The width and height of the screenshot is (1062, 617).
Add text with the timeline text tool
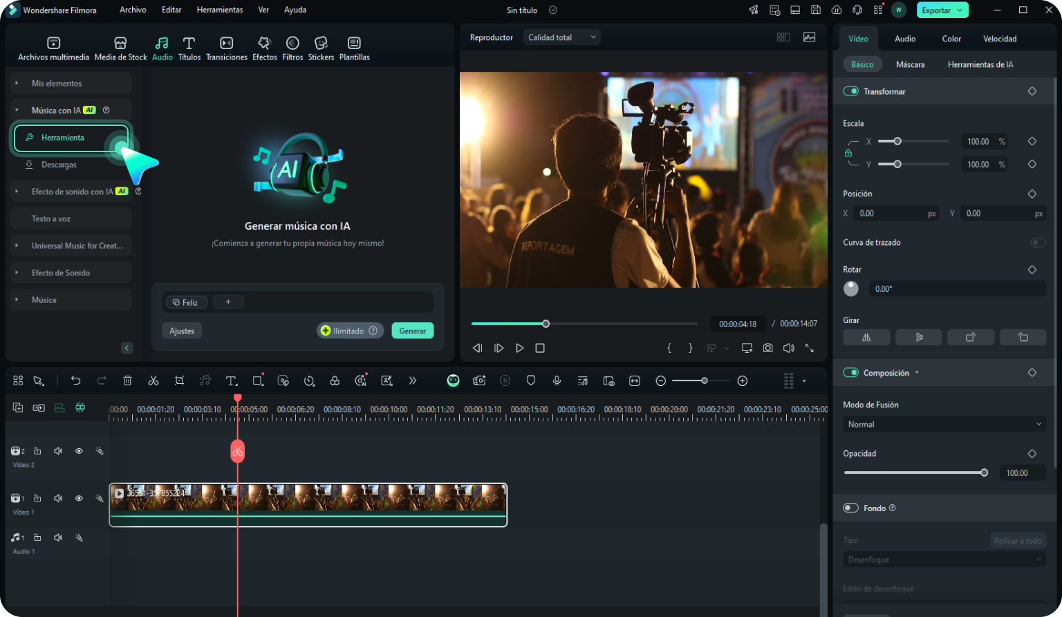click(232, 380)
